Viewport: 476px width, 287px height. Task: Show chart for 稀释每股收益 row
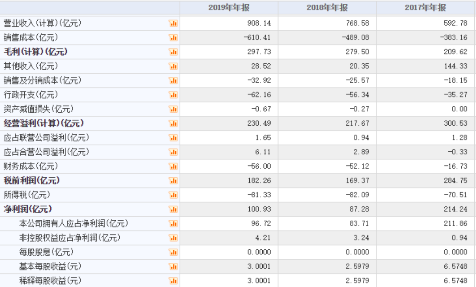tap(173, 281)
